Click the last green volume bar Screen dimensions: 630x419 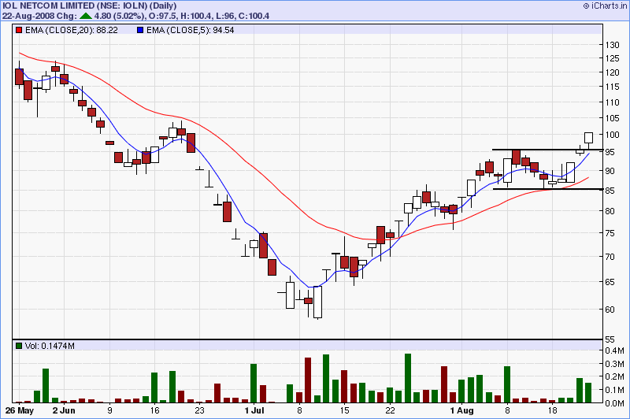click(x=588, y=392)
